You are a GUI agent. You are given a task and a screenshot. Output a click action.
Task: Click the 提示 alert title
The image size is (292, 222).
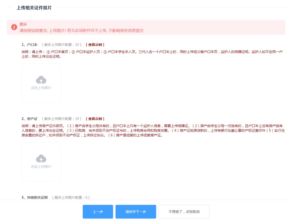point(23,24)
